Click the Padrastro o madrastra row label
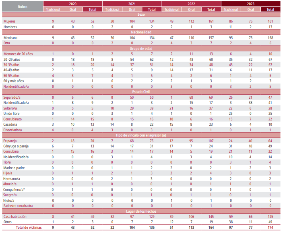 (19, 205)
